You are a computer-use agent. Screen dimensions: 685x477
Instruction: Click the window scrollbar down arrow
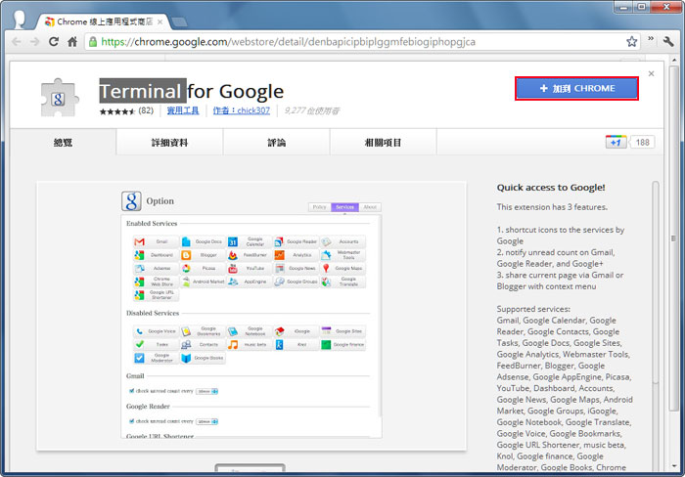coord(674,466)
